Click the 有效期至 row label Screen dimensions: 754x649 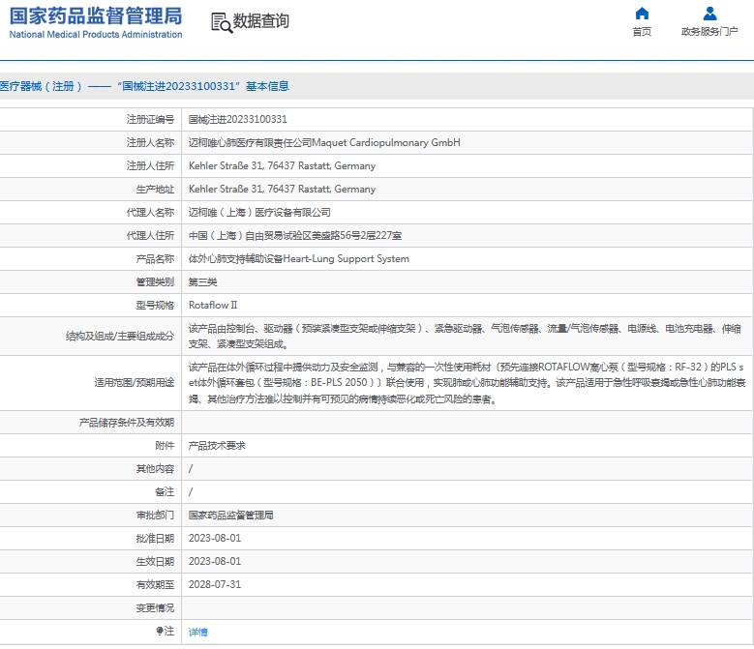click(155, 584)
